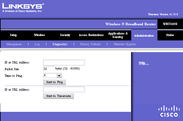Click the traceroute IP or URL Address field
This screenshot has width=183, height=121.
tap(64, 89)
